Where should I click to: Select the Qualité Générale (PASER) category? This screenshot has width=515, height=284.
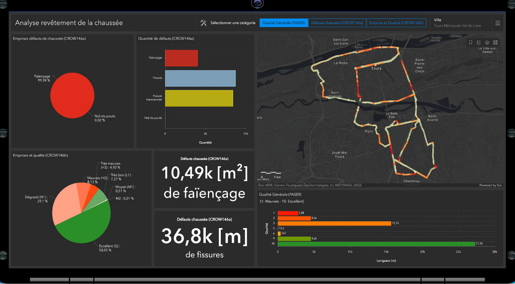[x=284, y=23]
